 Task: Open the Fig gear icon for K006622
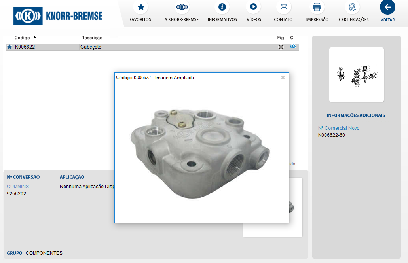[281, 47]
